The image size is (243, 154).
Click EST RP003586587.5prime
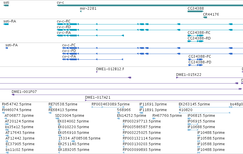[142, 127]
